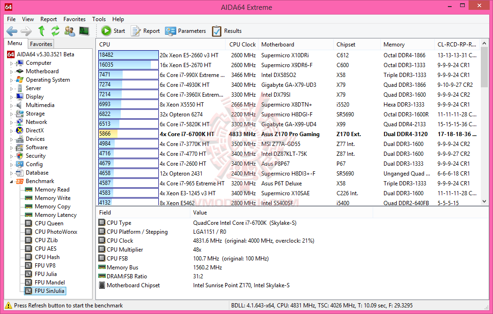Select the FPU VP8 benchmark icon
Screen dimensions: 493x314
[x=29, y=265]
